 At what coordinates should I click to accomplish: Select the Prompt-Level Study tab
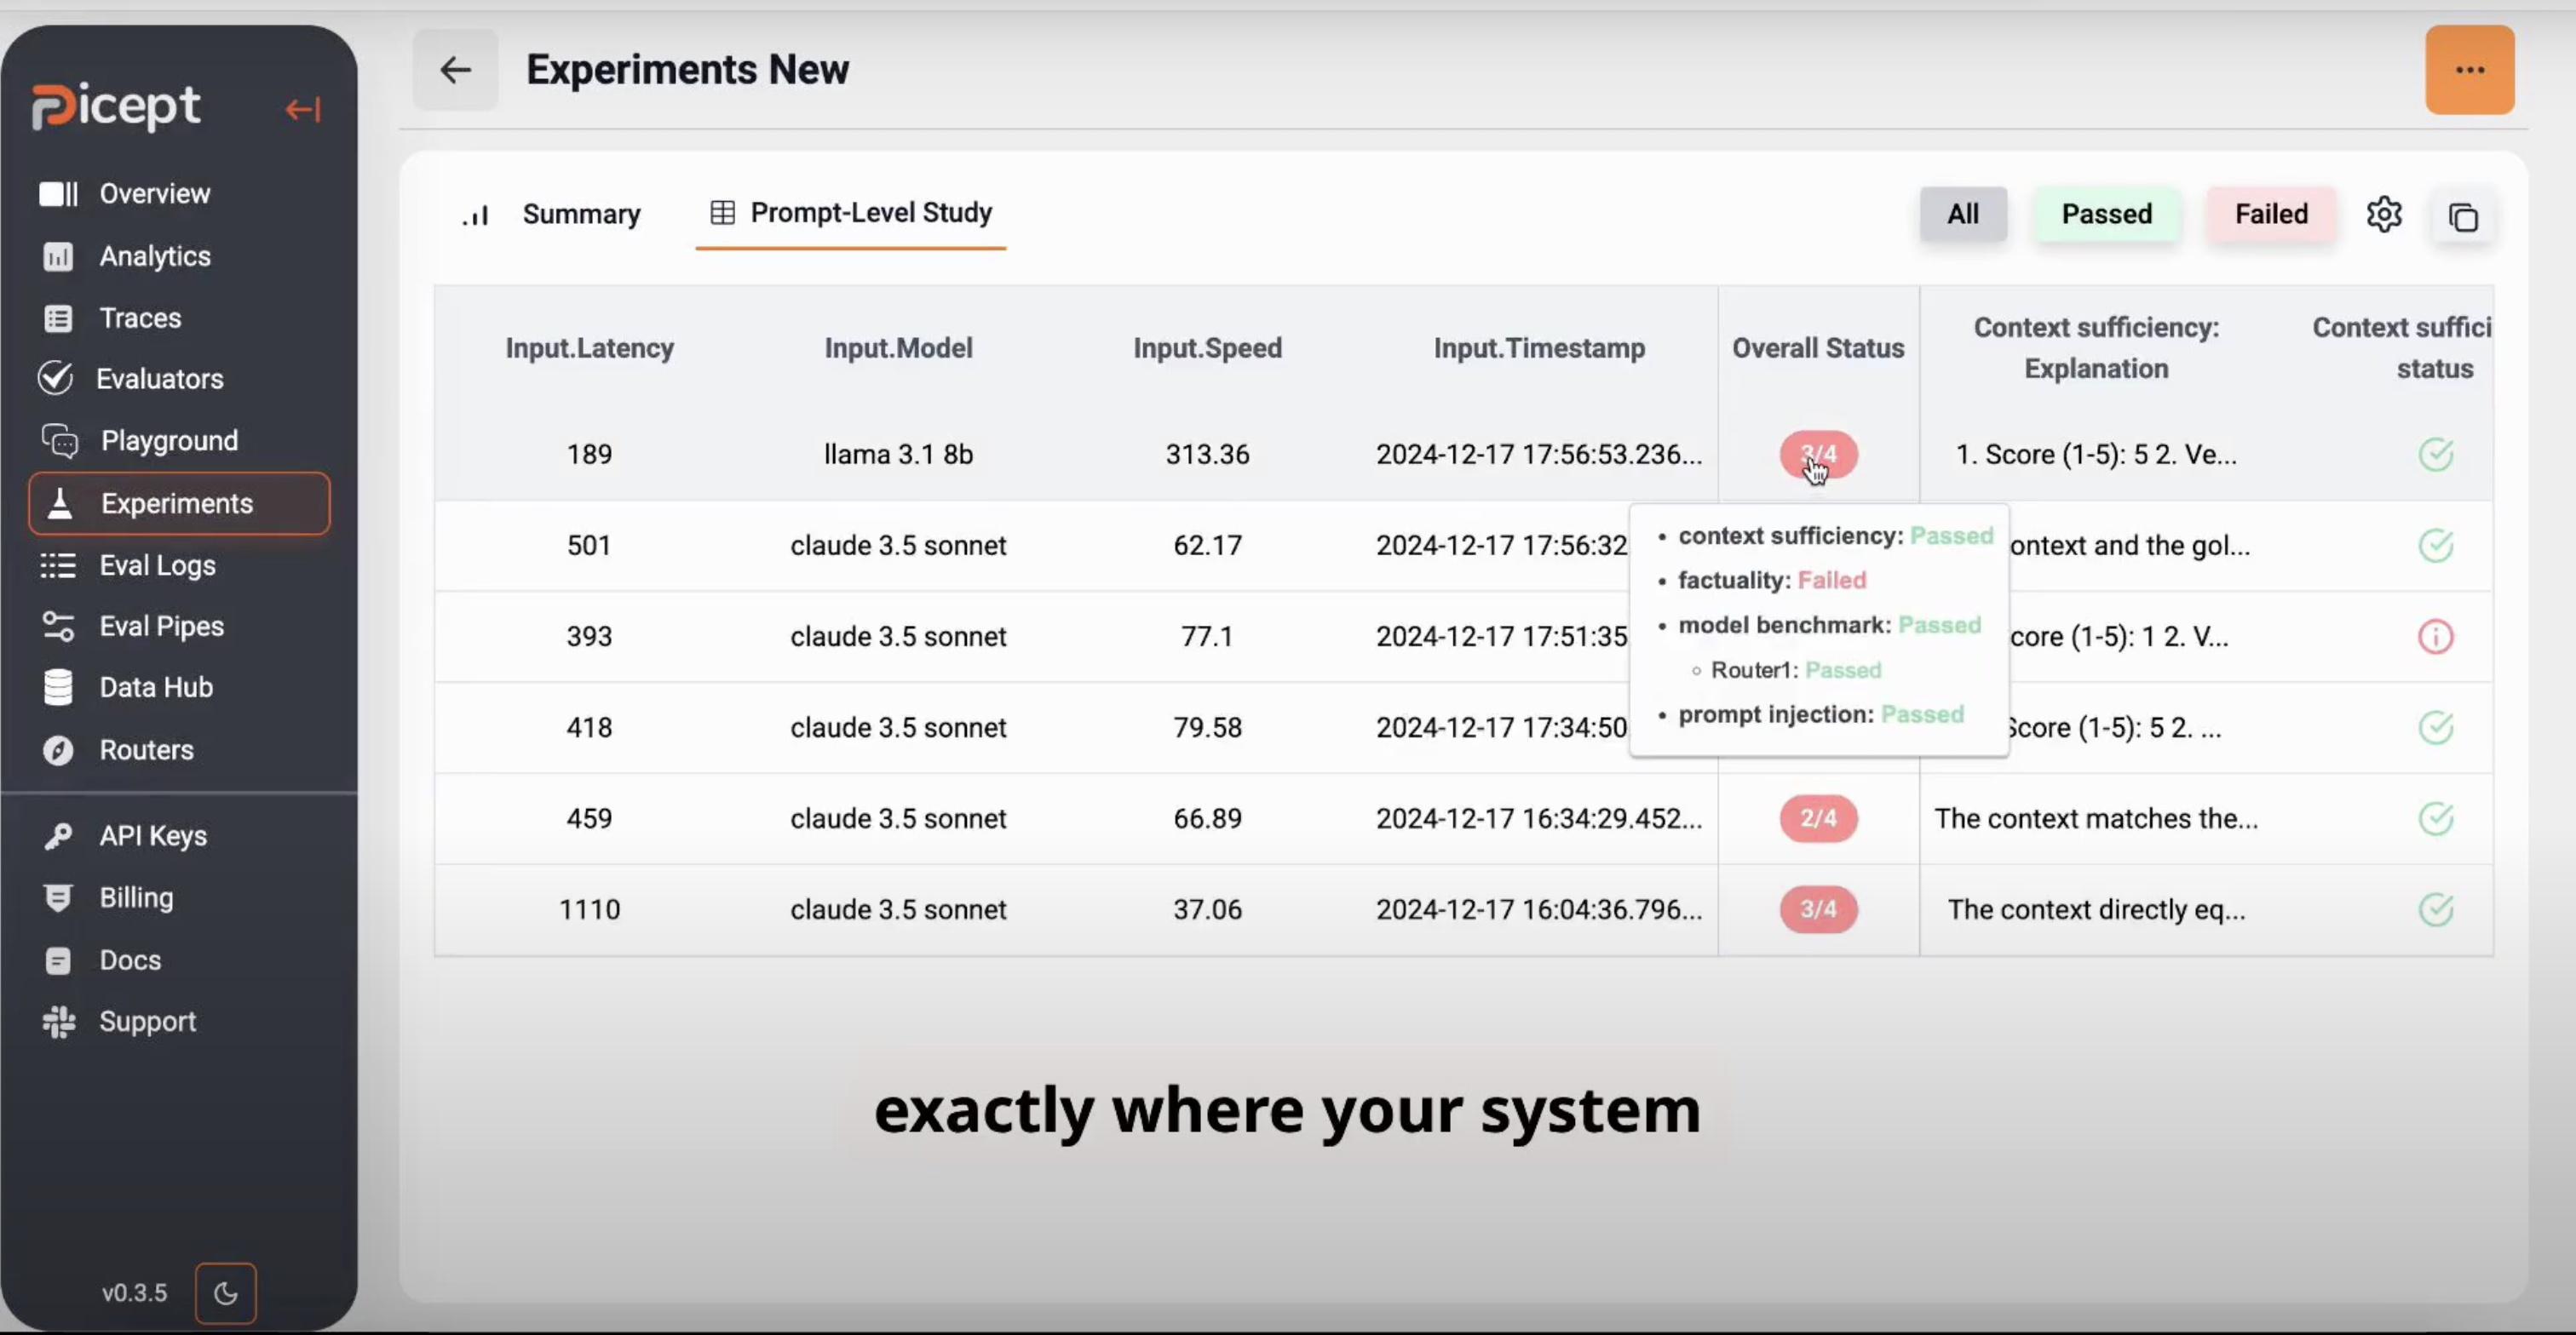point(870,213)
